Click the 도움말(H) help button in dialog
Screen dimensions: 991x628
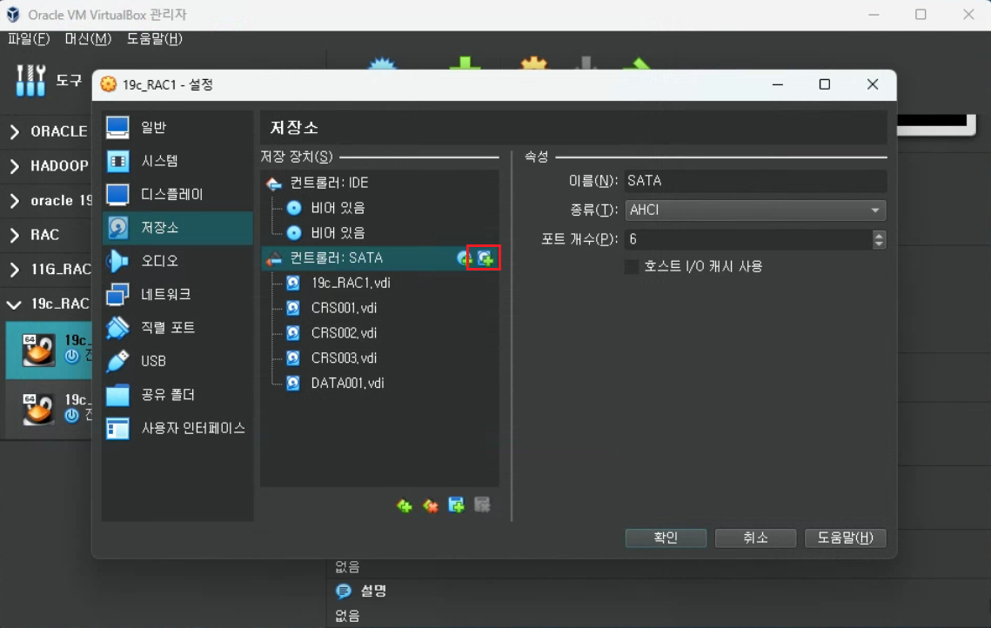(845, 538)
